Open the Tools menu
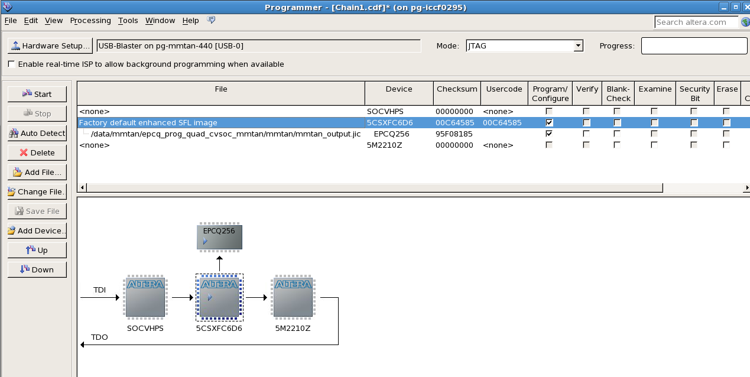Screen dimensions: 750x377 coord(128,20)
